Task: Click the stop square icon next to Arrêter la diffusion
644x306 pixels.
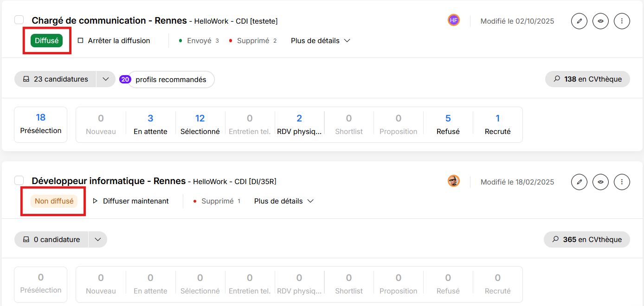Action: [x=80, y=41]
